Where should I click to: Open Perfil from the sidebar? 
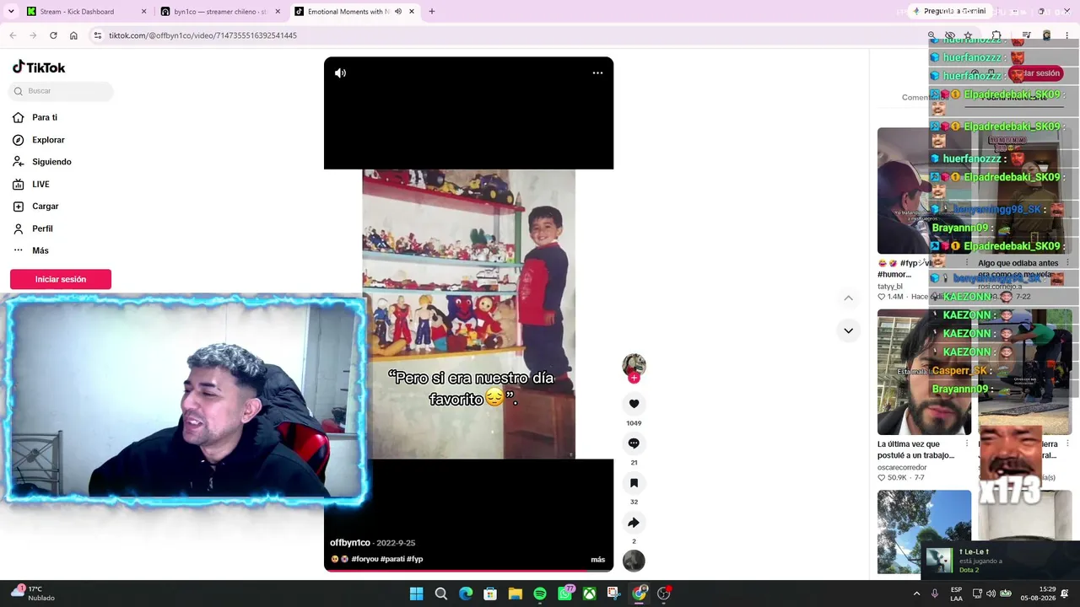tap(33, 228)
